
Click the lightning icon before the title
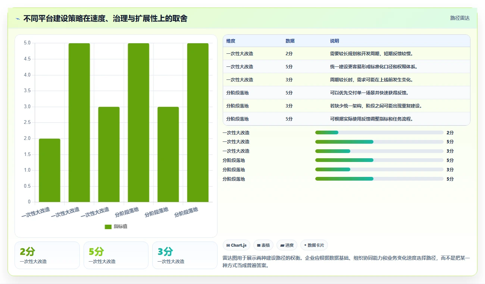[x=18, y=18]
